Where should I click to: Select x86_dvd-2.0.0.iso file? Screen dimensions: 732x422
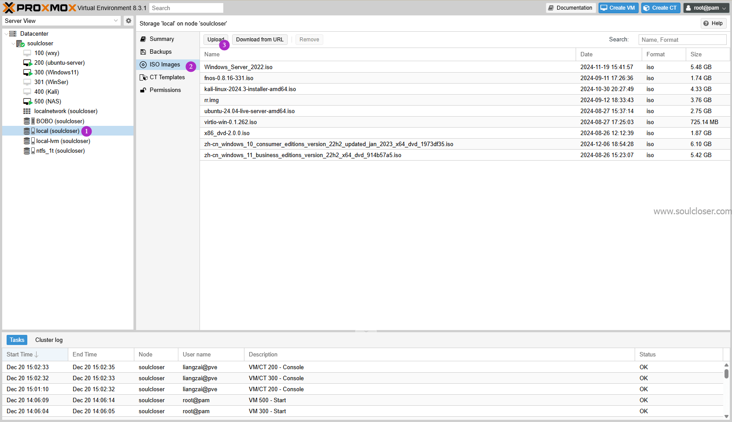465,133
